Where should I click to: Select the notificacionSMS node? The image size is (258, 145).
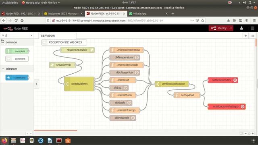(x=223, y=80)
